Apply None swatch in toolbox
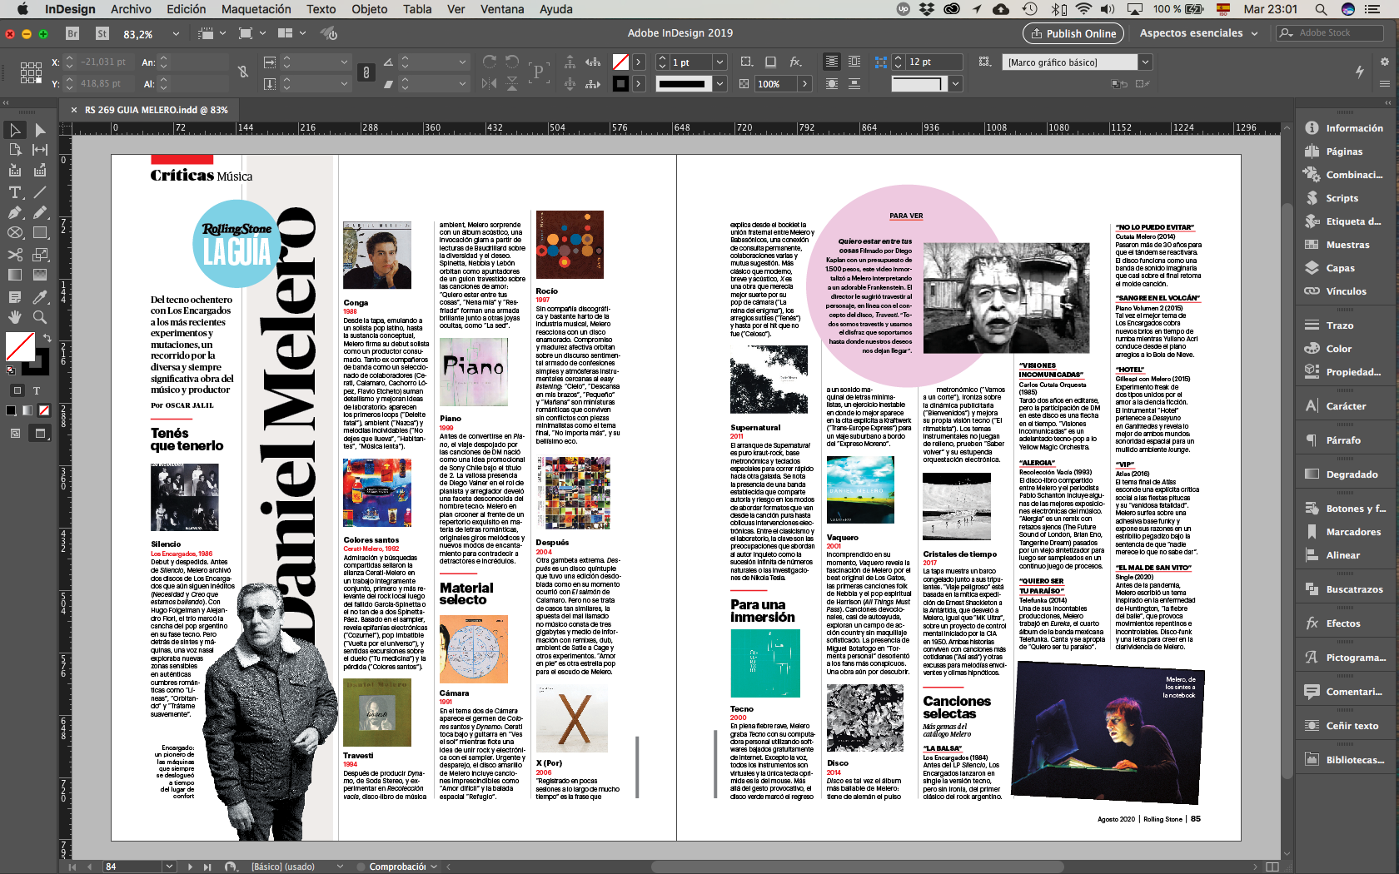 click(44, 410)
